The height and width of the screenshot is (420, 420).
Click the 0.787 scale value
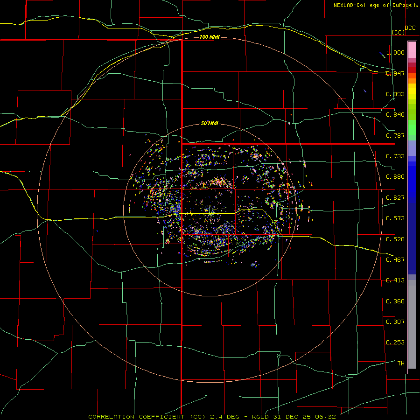(x=395, y=135)
